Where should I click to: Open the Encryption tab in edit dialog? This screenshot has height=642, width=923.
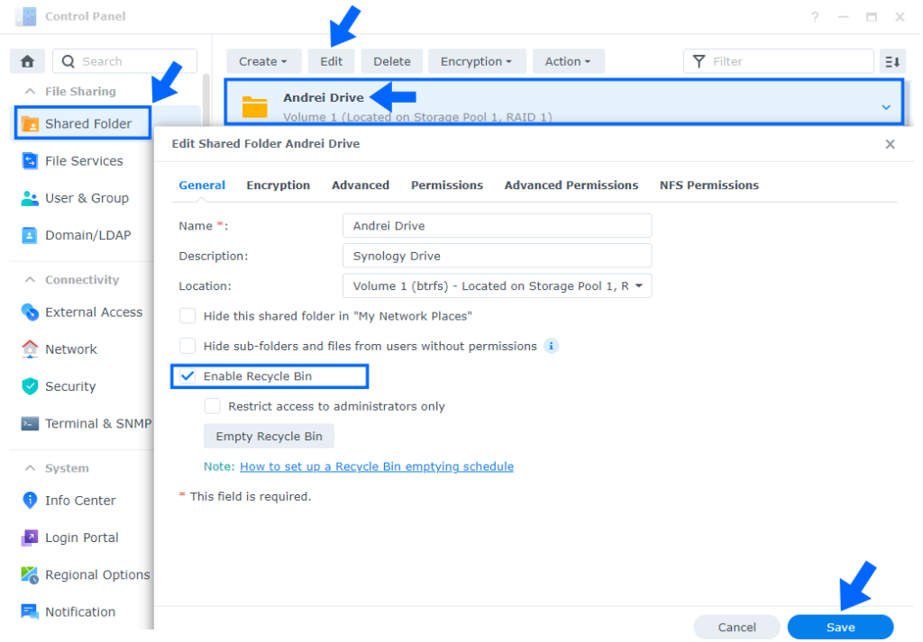click(278, 185)
